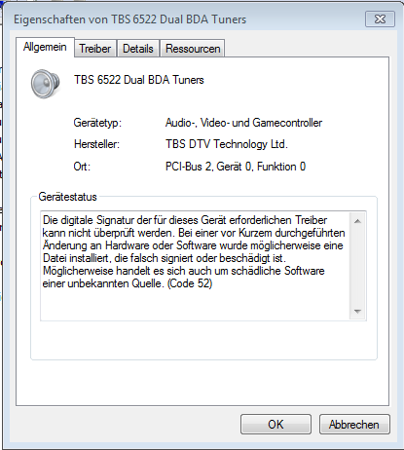This screenshot has height=450, width=404.
Task: Click the 'PCI-Bus 2, Gerät 0, Funktion 0' text
Action: (236, 167)
